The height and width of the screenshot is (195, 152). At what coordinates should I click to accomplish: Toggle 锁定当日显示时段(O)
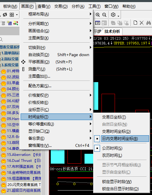click(x=122, y=189)
